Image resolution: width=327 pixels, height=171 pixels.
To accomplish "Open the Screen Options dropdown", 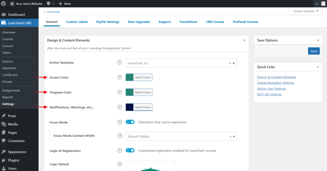I will [305, 11].
